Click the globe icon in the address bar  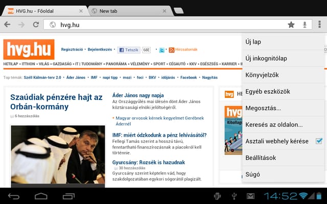(53, 25)
